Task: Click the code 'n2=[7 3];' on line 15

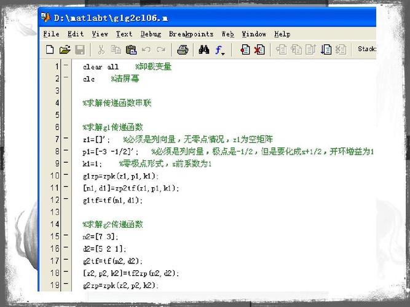Action: (x=100, y=237)
